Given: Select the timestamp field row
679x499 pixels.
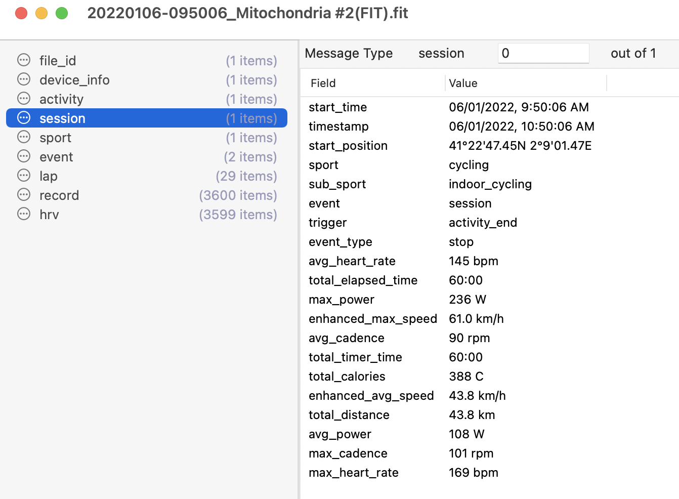Looking at the screenshot, I should click(489, 127).
